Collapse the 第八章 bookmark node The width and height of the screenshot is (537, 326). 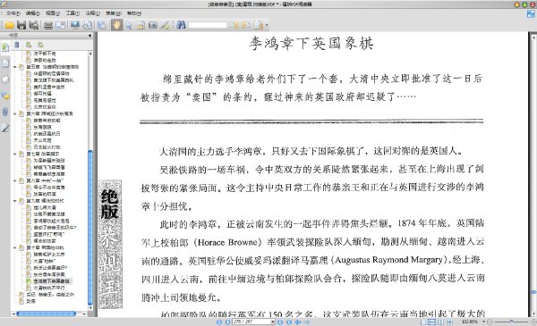(15, 180)
